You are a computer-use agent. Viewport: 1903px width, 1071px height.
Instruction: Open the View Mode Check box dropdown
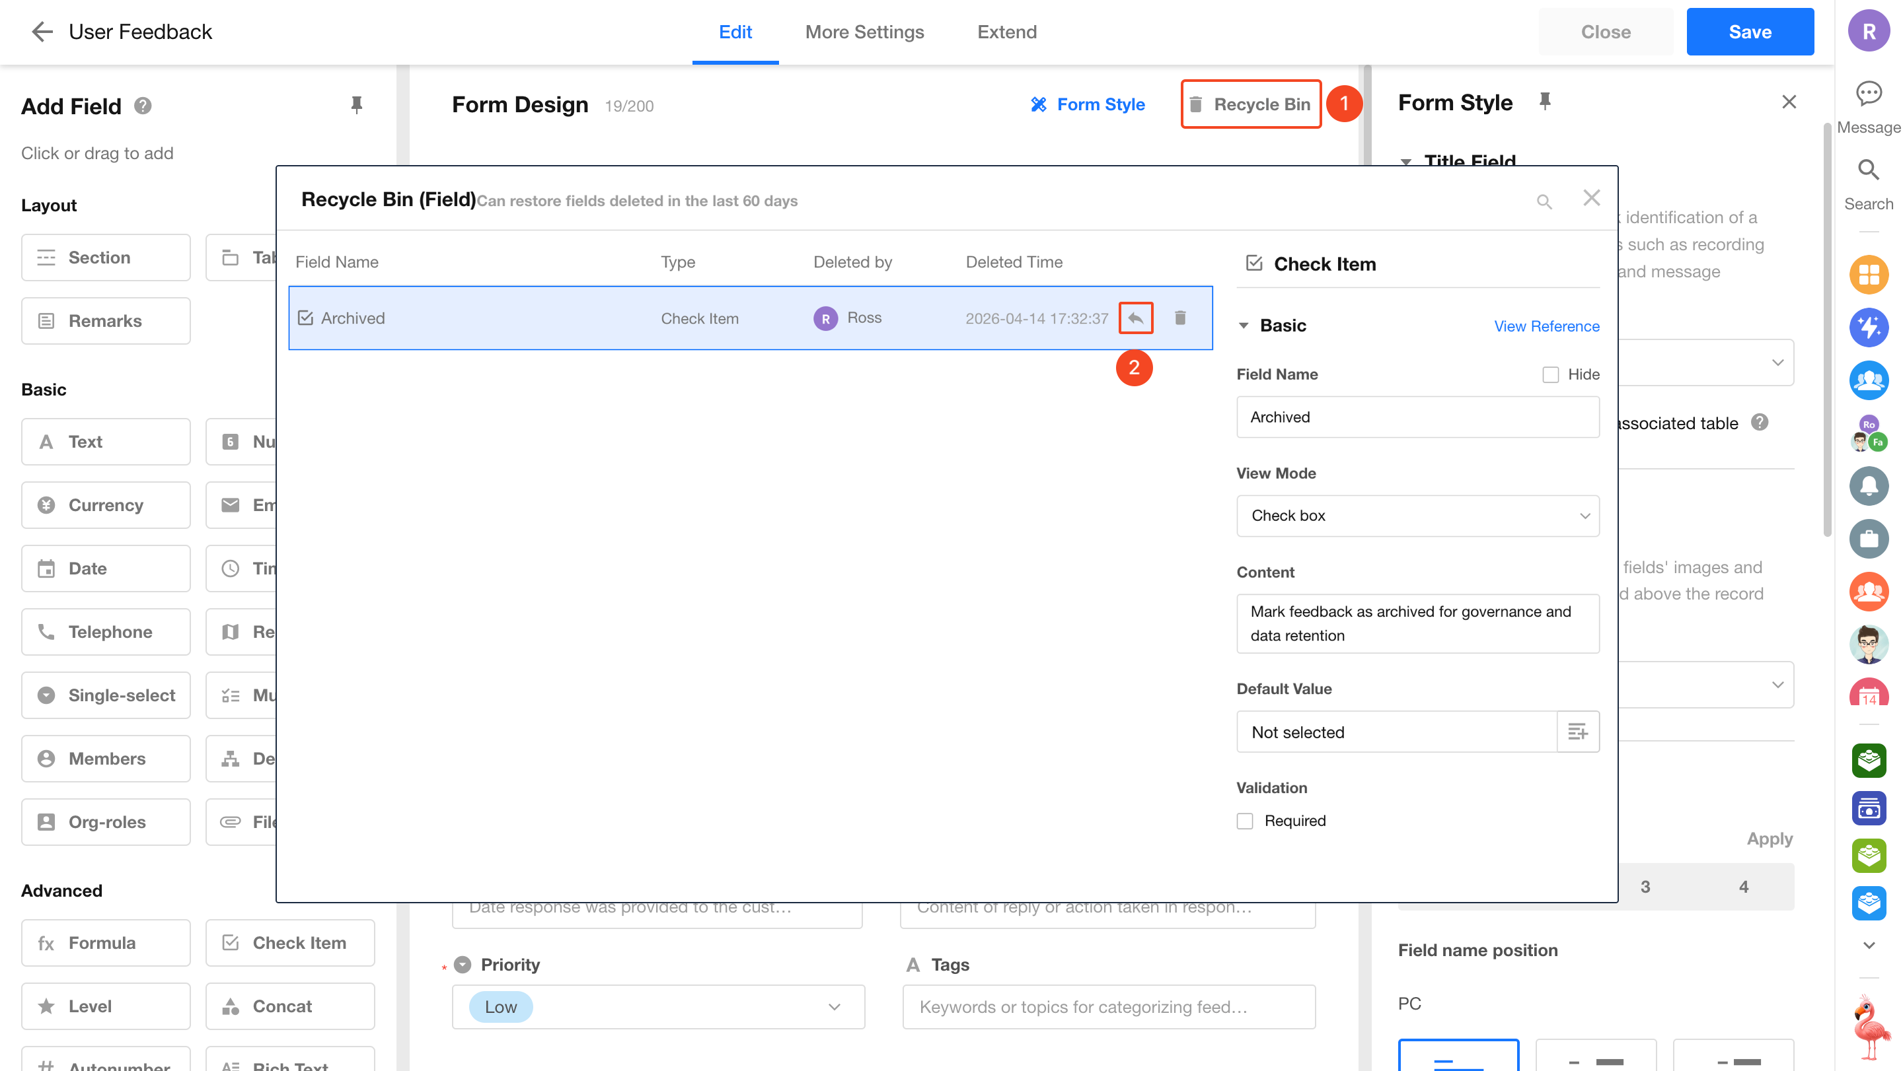[1417, 516]
